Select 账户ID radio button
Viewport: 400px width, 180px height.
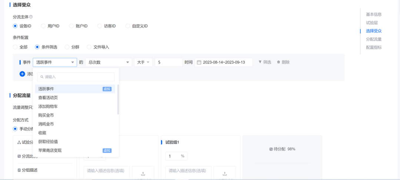[x=71, y=26]
